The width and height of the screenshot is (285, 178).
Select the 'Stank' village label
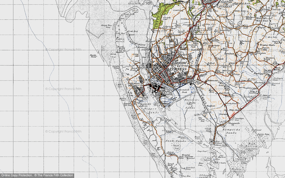(x=220, y=59)
